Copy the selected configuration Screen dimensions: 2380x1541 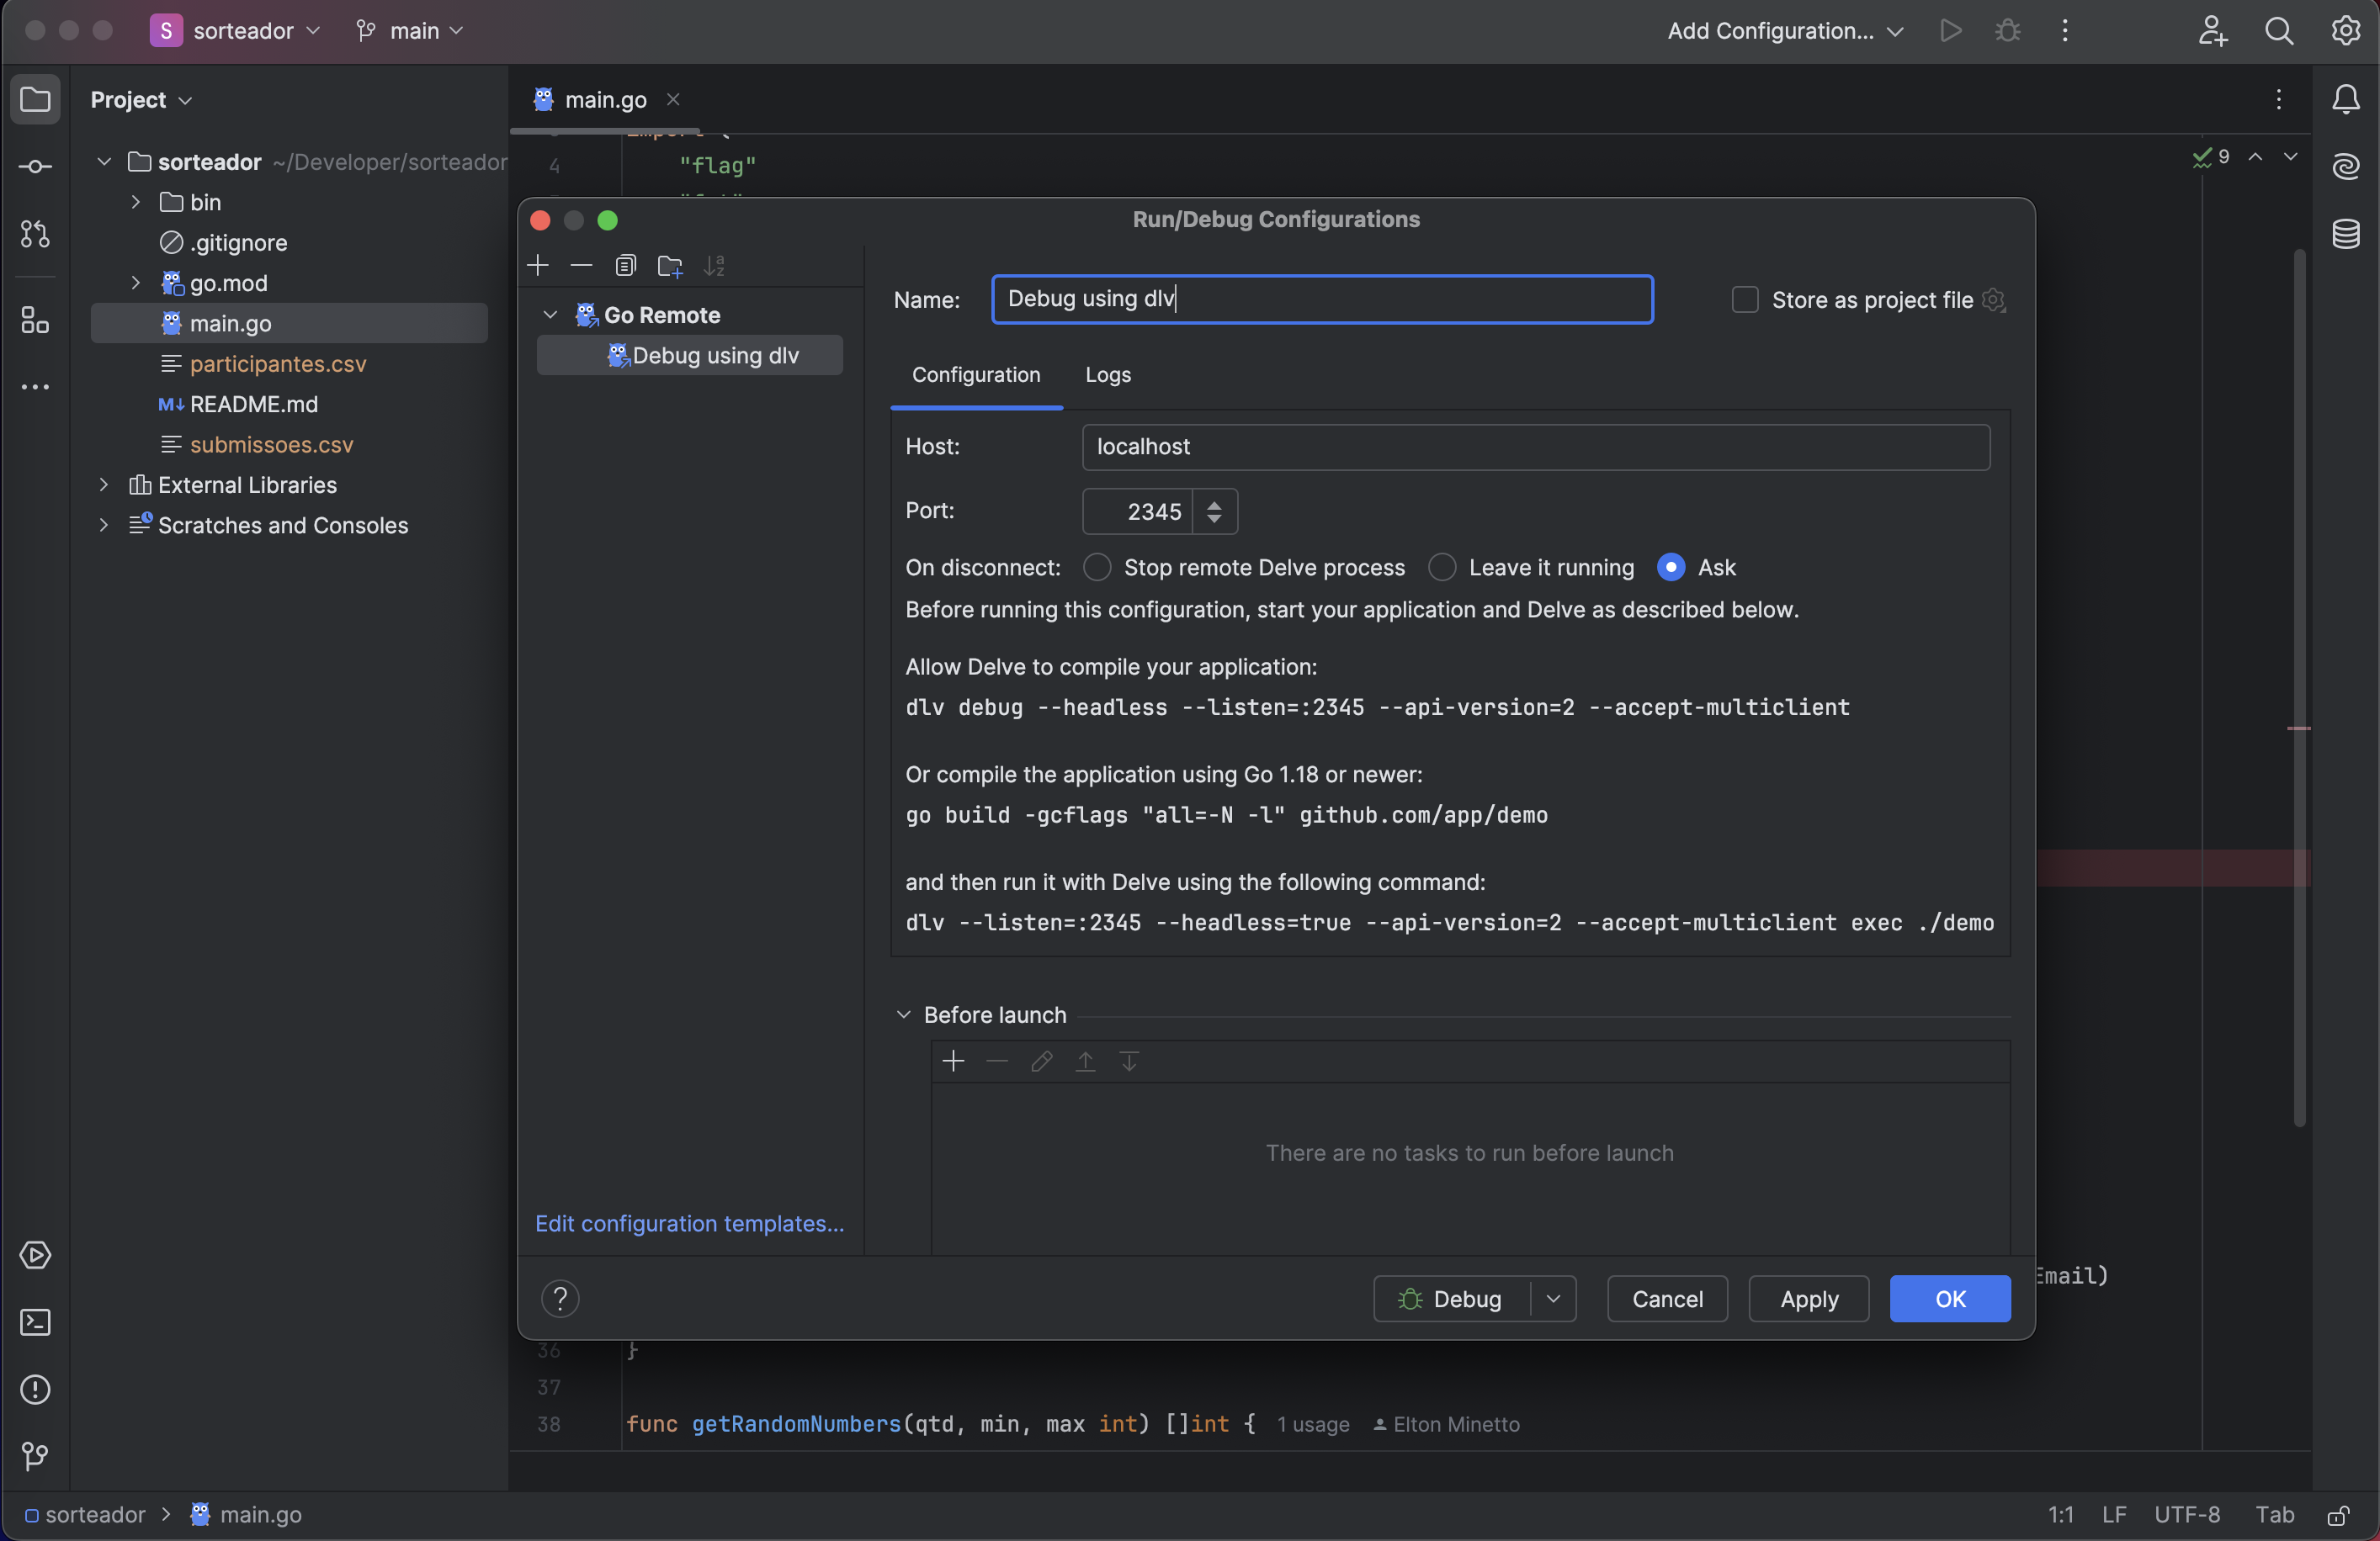click(625, 265)
